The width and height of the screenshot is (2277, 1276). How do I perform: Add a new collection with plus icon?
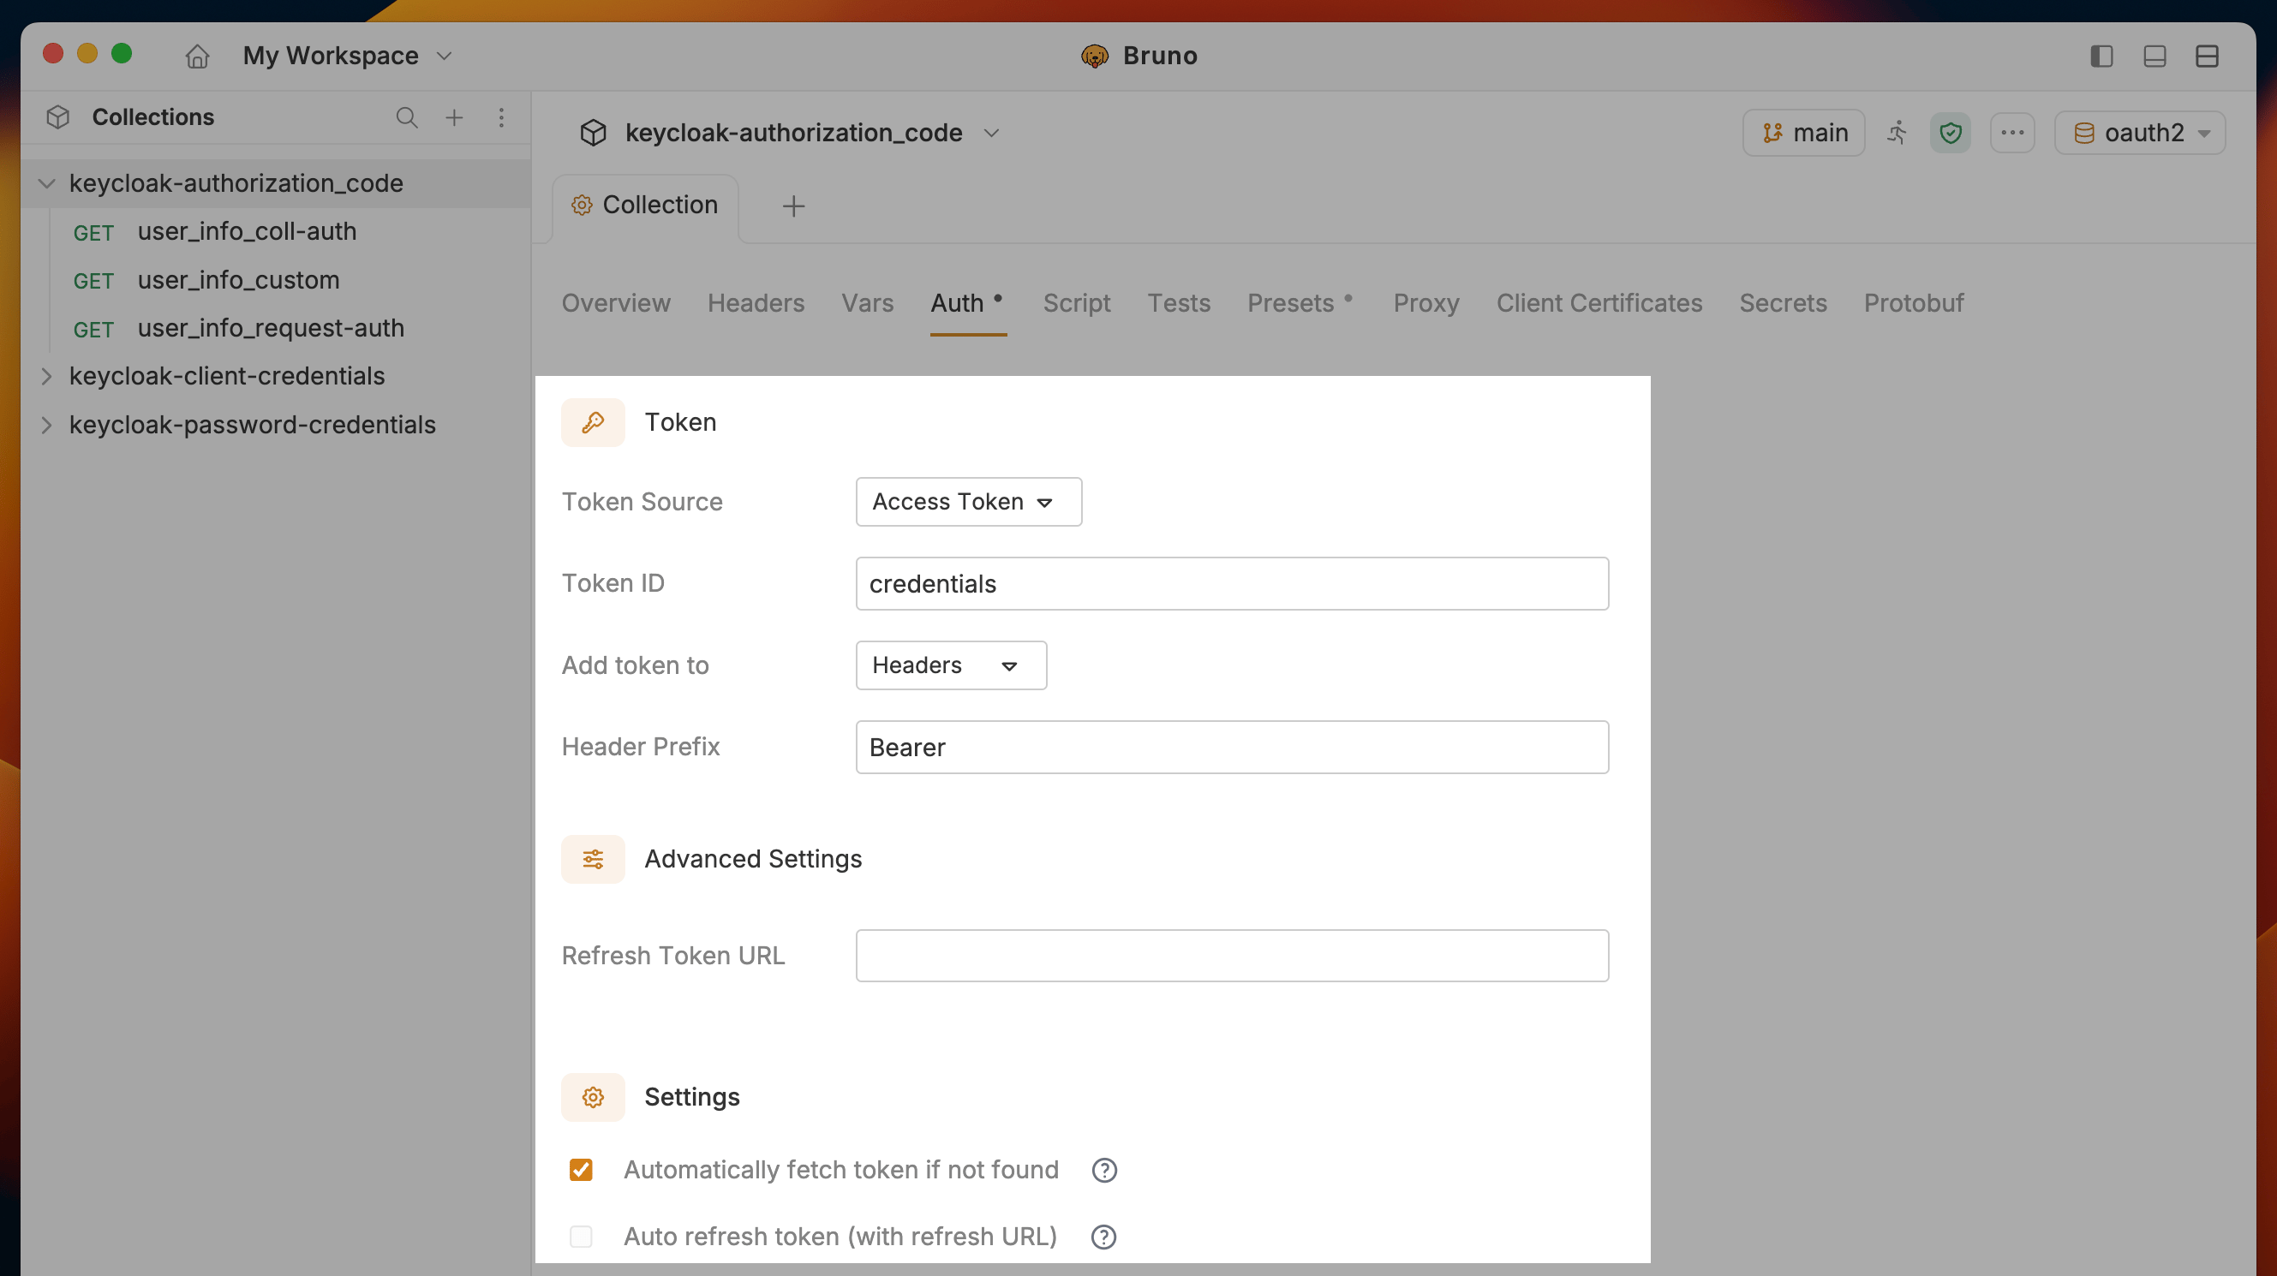click(454, 117)
